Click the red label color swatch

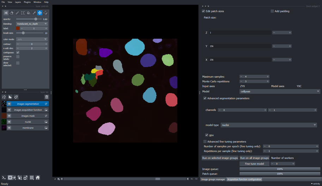click(x=18, y=28)
